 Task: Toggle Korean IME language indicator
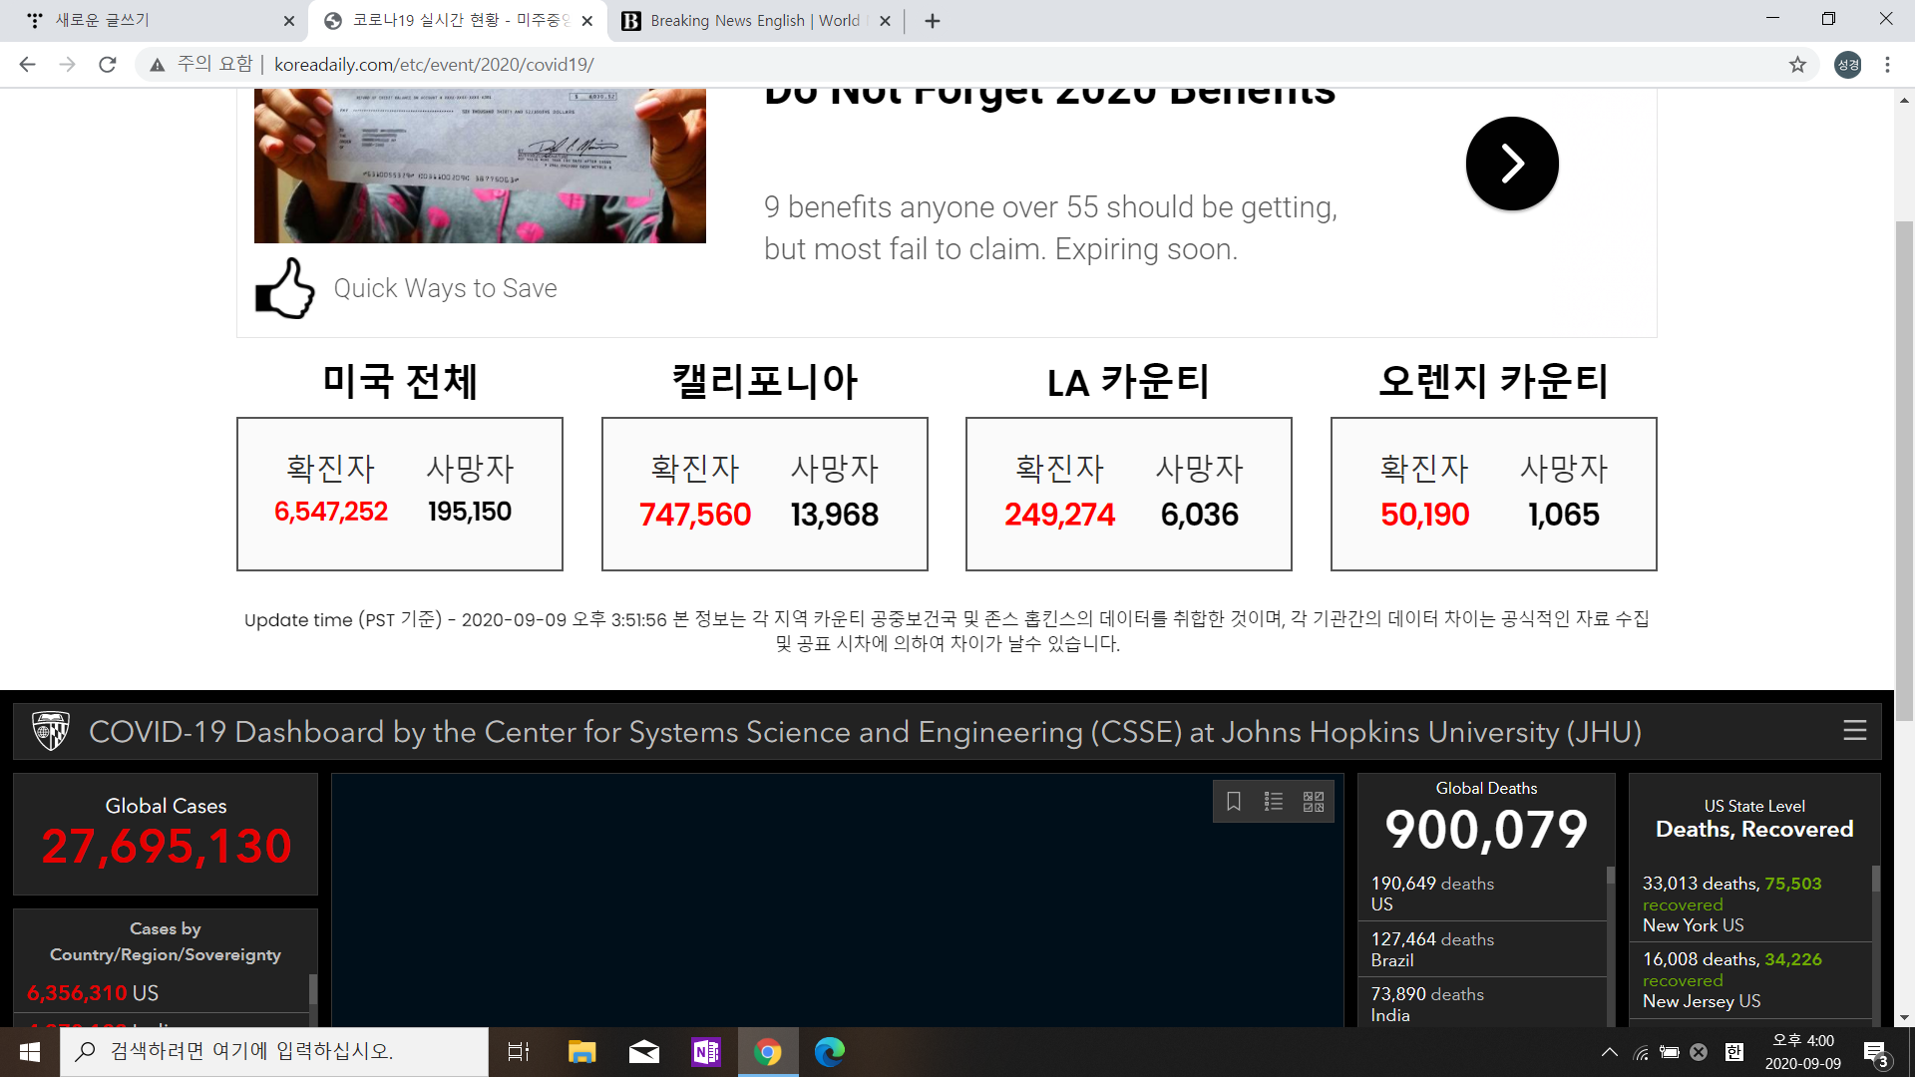(1734, 1052)
